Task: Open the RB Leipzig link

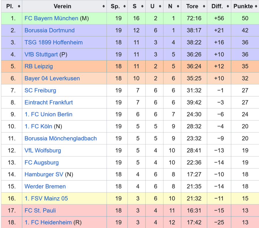Action: 39,67
